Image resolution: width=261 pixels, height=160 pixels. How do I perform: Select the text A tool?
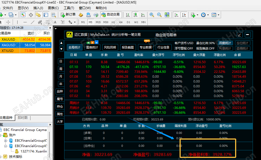[55, 22]
